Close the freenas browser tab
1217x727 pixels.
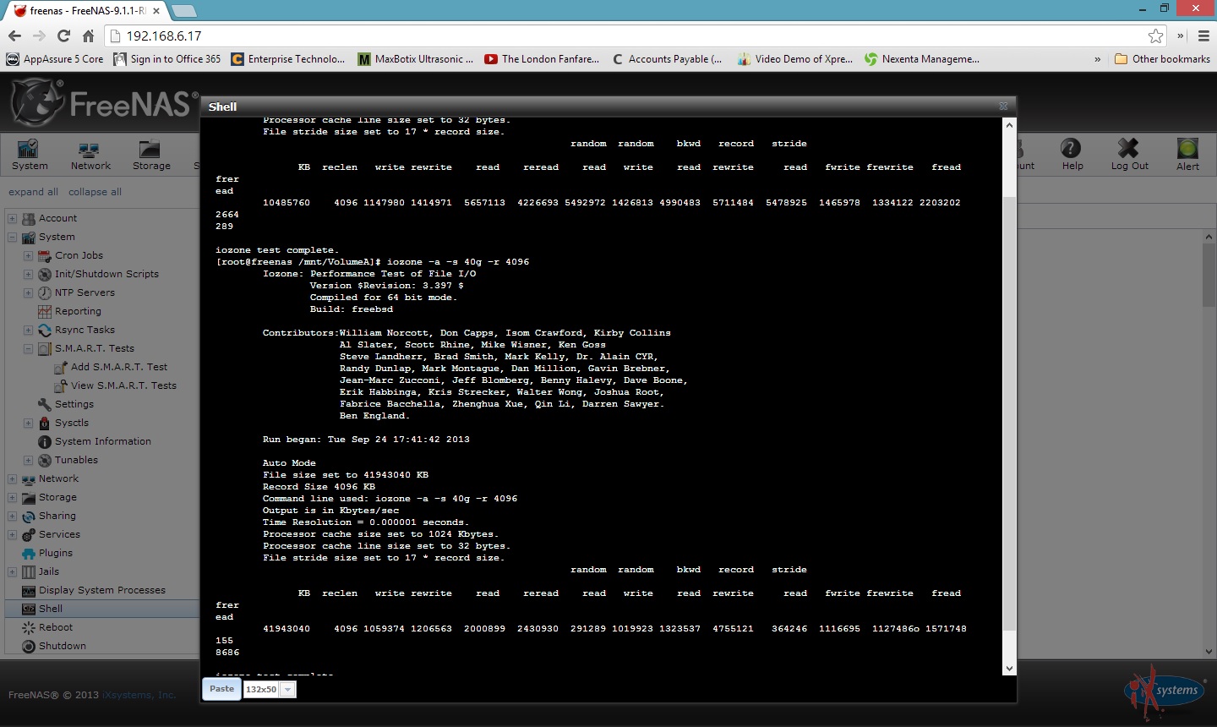[156, 11]
